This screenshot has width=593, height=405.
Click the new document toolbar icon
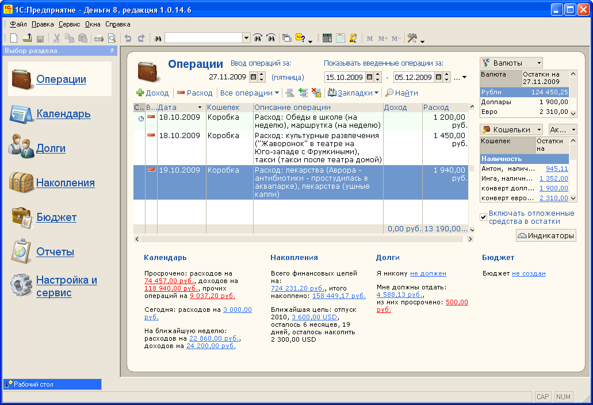pos(14,38)
